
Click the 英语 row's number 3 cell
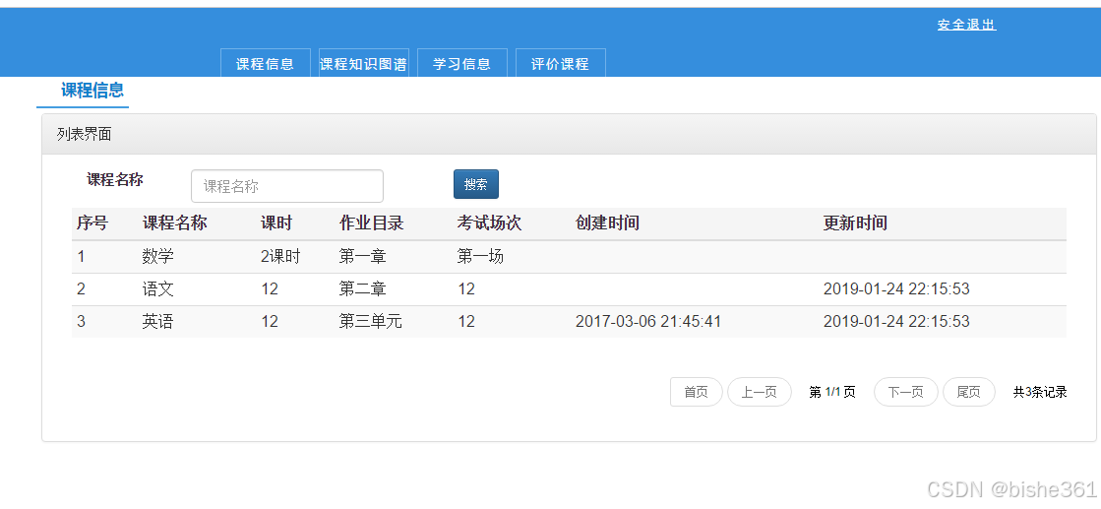pos(81,321)
